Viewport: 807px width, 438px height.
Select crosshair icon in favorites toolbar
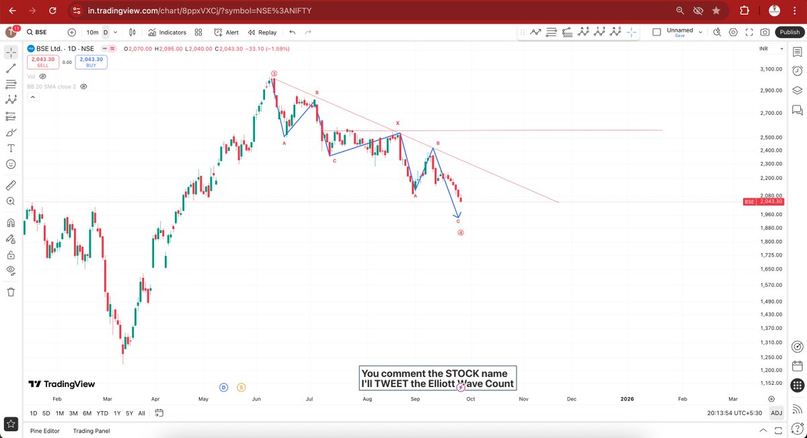pos(631,32)
